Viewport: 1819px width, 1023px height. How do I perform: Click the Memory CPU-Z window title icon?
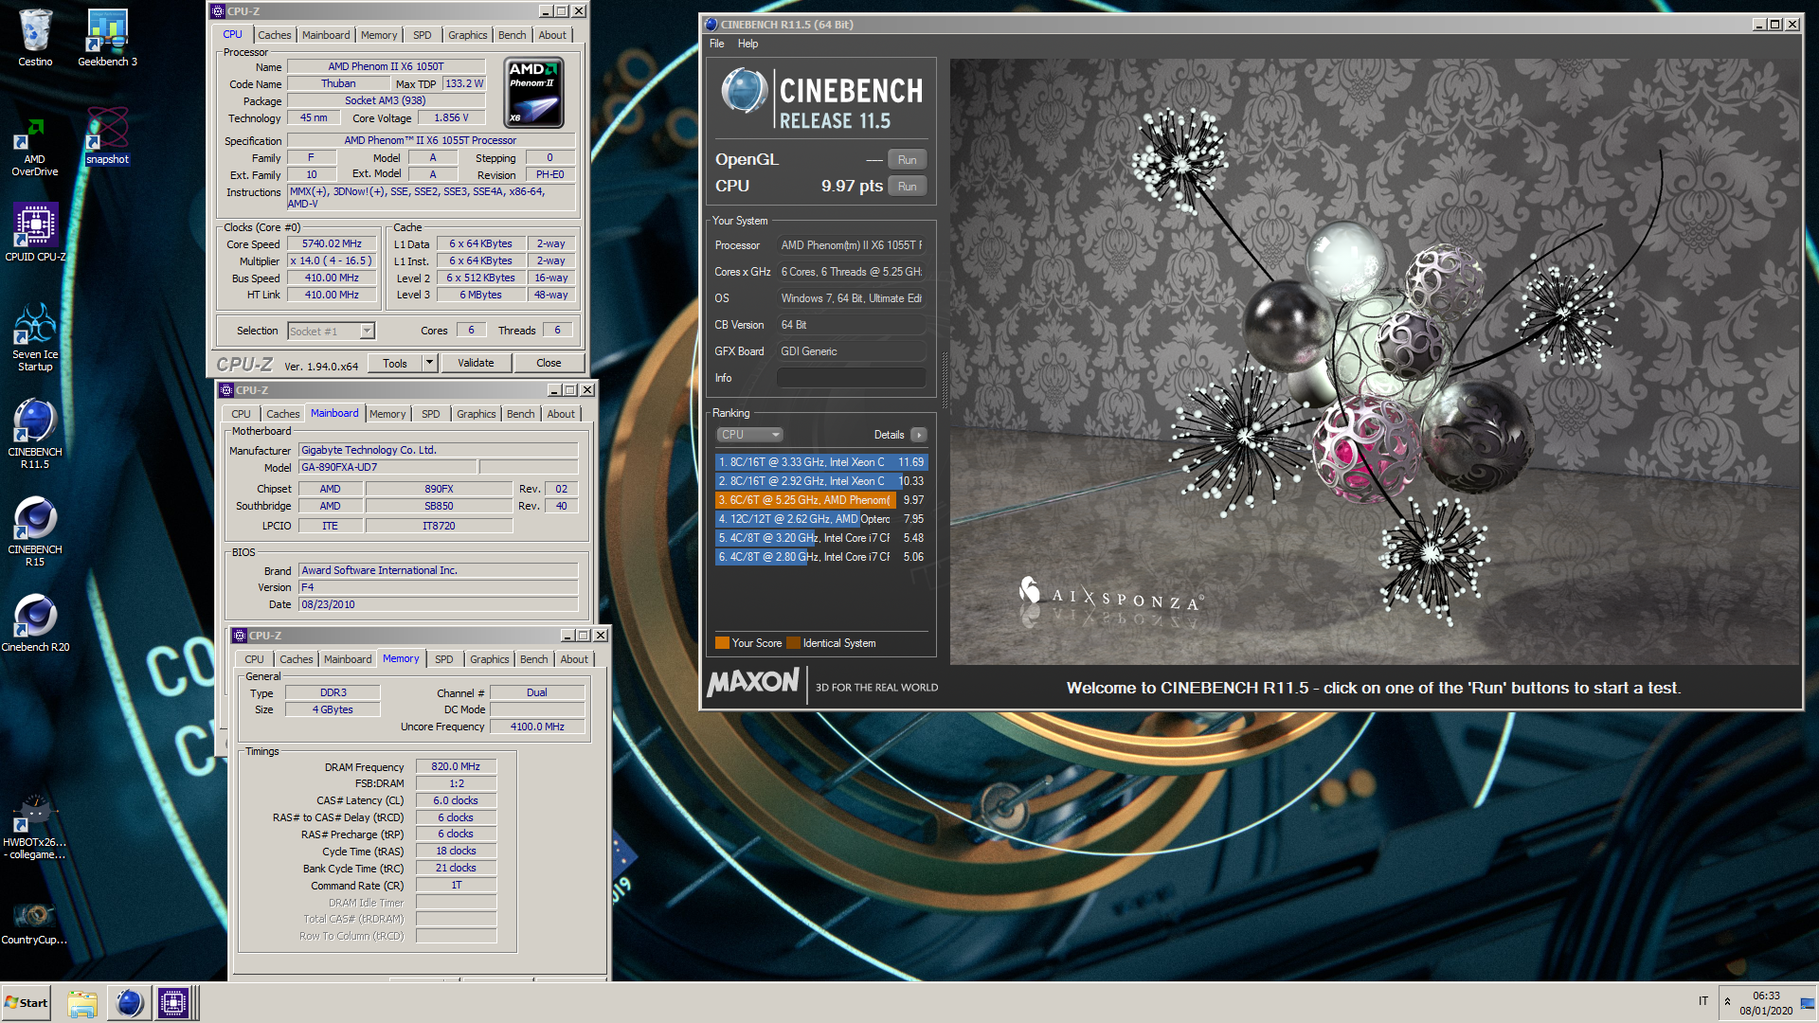click(240, 636)
